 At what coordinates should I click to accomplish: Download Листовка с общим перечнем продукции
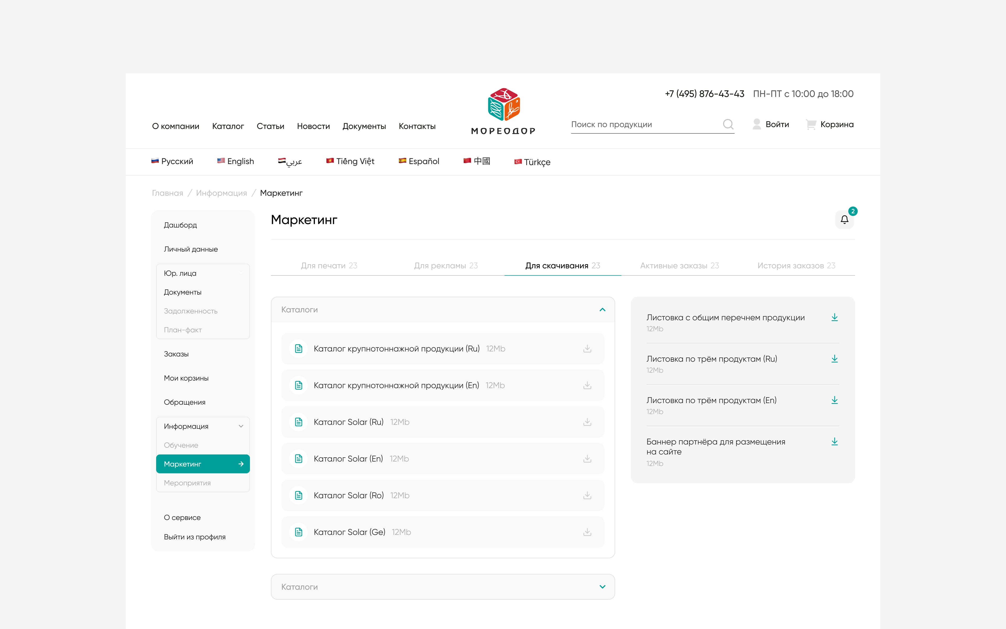(834, 318)
